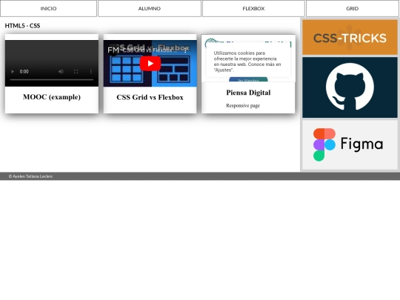Click the Ayelen Tatiana Leclerc footer text
This screenshot has height=300, width=400.
click(x=31, y=176)
